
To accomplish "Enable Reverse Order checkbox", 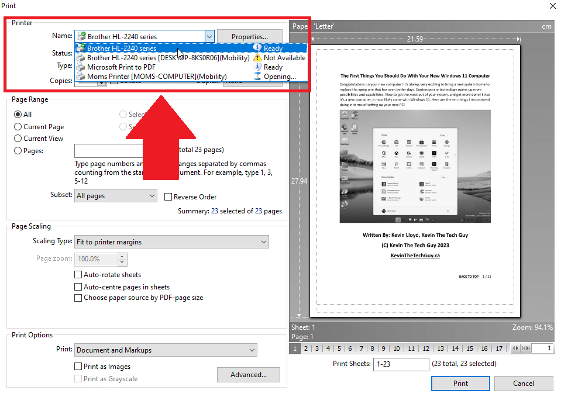I will 168,196.
